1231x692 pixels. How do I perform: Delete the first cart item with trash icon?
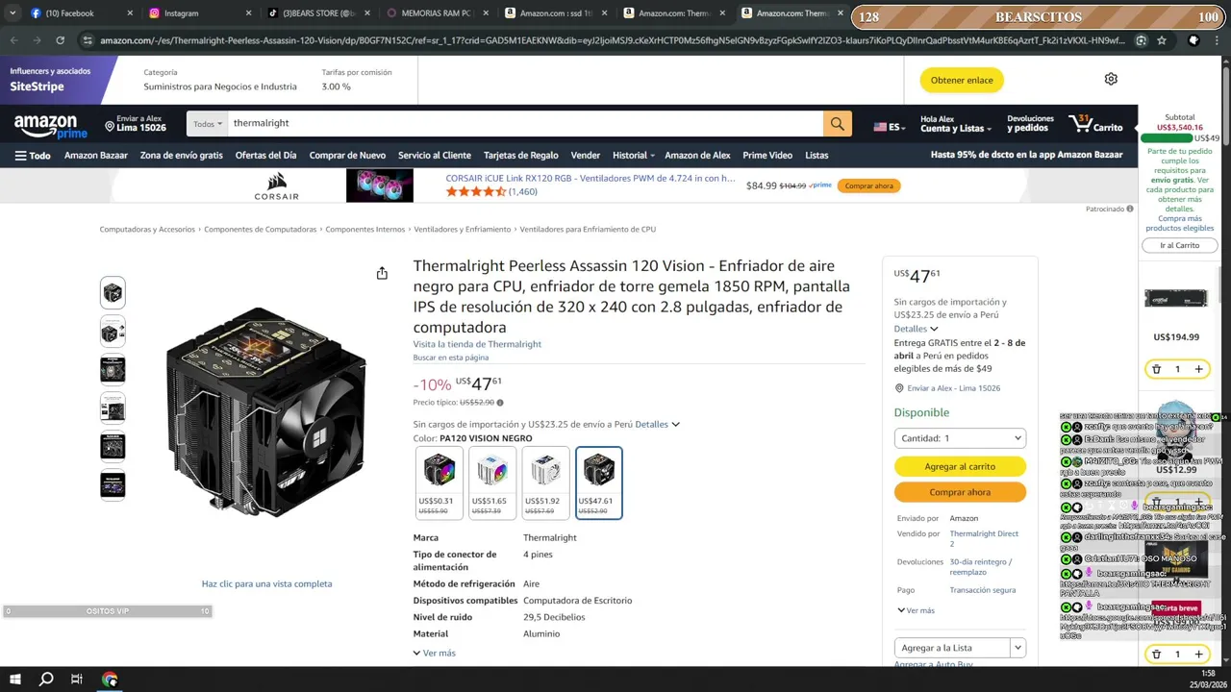1156,369
